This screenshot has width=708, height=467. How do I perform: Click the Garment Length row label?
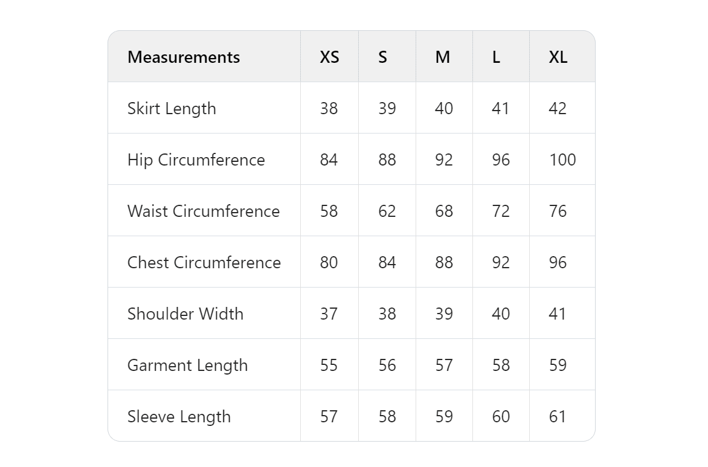click(x=187, y=366)
